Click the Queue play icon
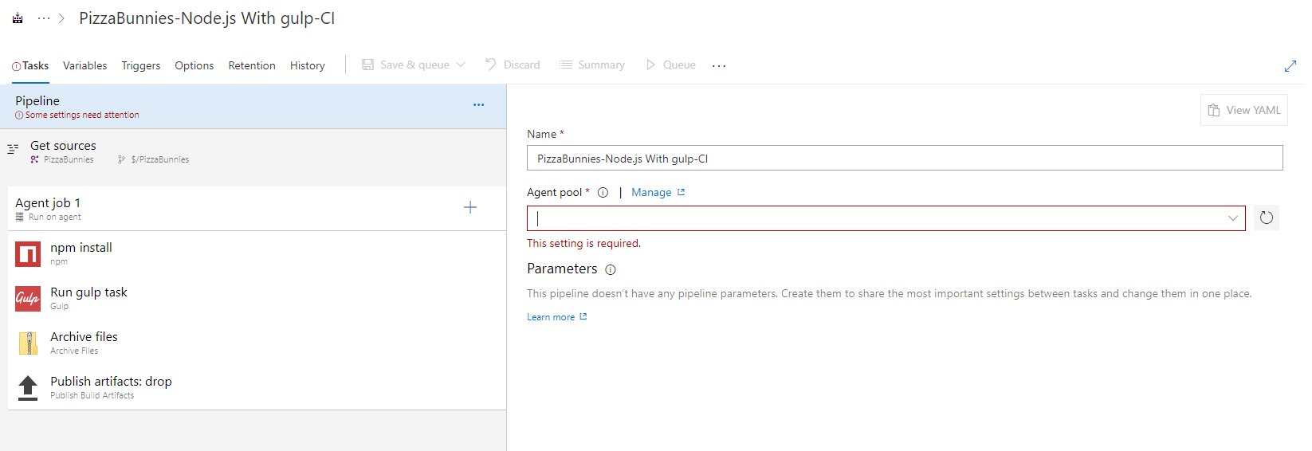This screenshot has height=451, width=1312. 651,65
